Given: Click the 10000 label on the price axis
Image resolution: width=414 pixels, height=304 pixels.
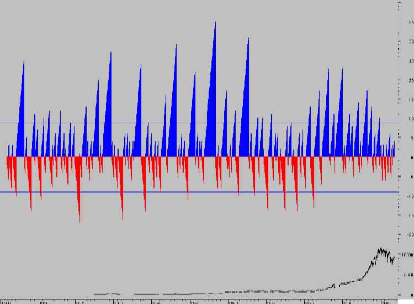Looking at the screenshot, I should coord(407,255).
